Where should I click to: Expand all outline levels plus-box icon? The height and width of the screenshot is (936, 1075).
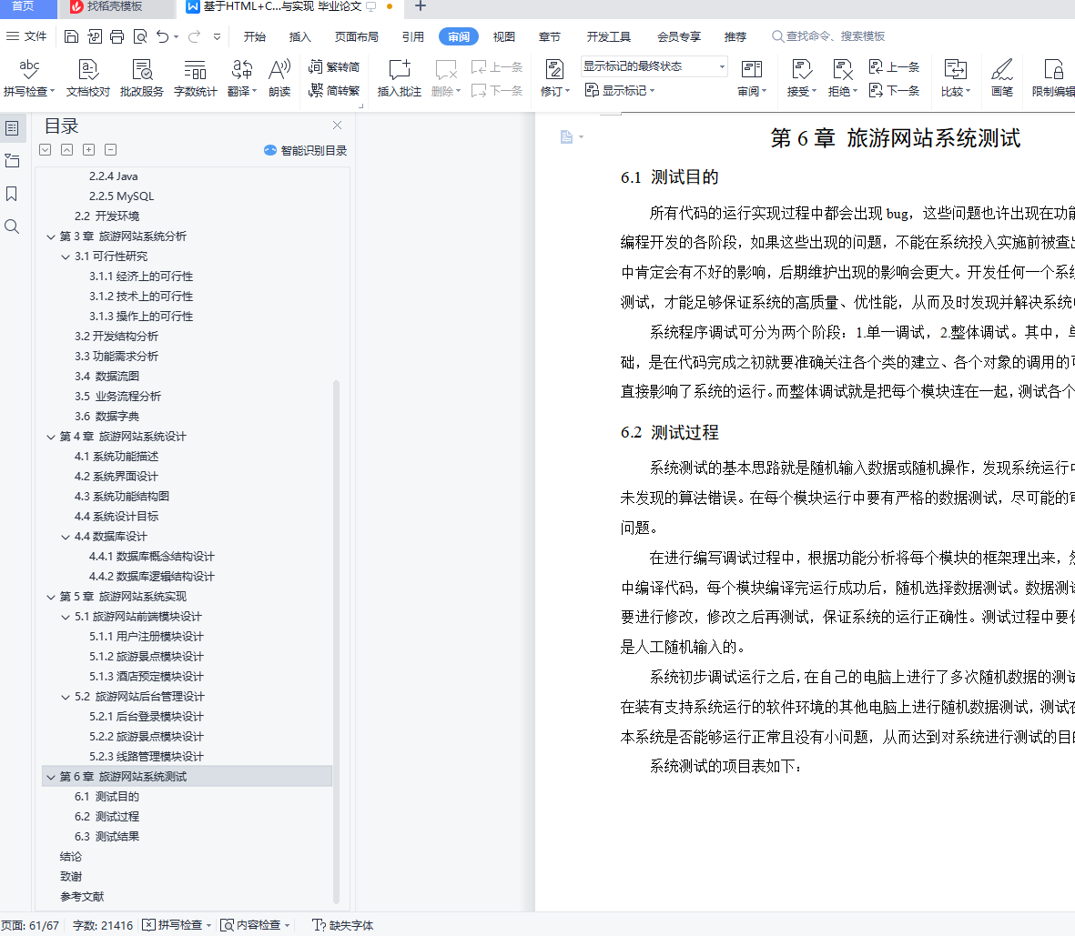click(88, 150)
